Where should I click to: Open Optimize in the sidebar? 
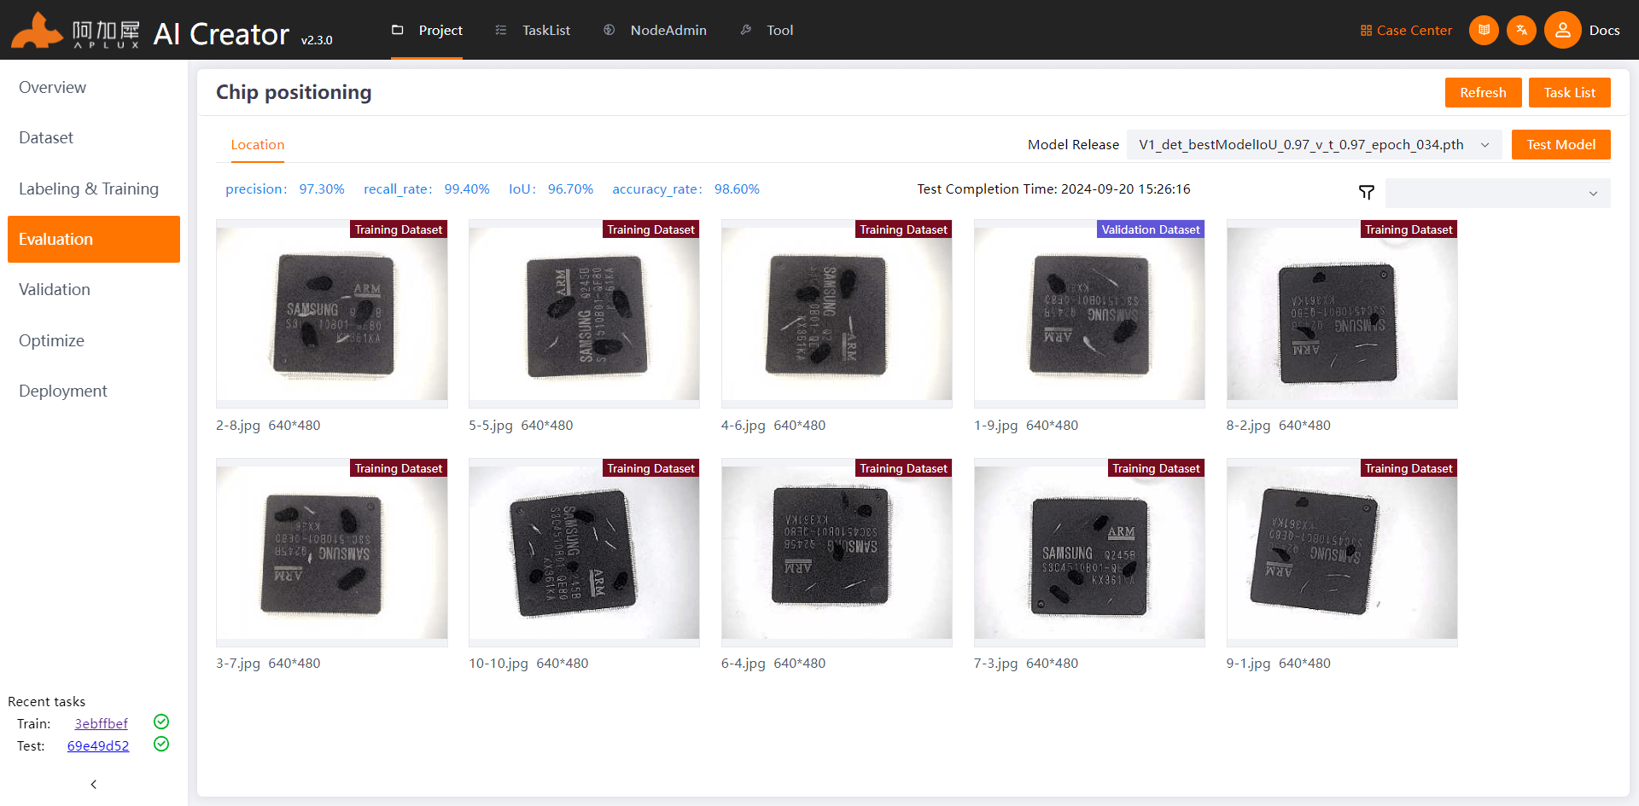coord(94,340)
